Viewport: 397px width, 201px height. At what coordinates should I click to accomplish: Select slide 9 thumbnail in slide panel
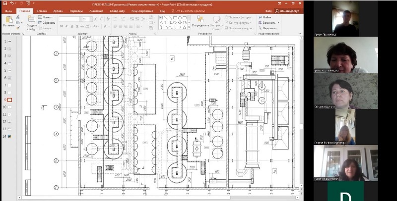coord(9,100)
